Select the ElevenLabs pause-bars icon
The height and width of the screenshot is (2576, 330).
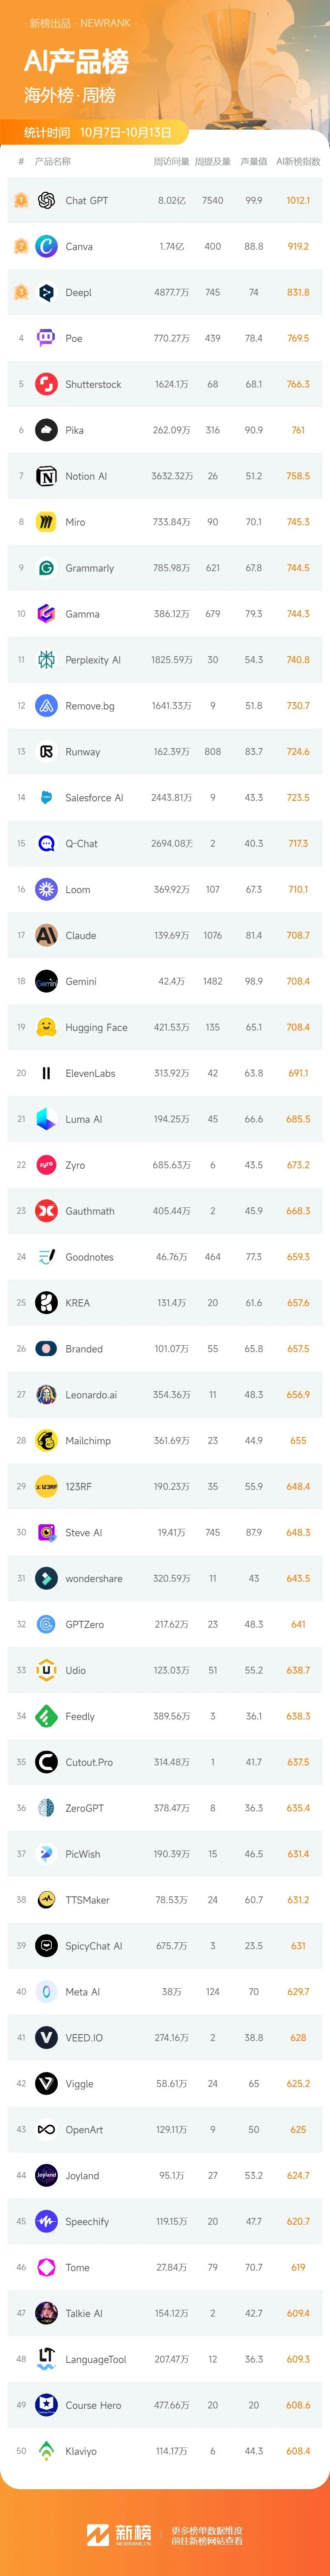(46, 1073)
